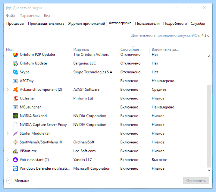Image resolution: width=216 pixels, height=192 pixels.
Task: Click publisher Yandex LLC
Action: (83, 160)
